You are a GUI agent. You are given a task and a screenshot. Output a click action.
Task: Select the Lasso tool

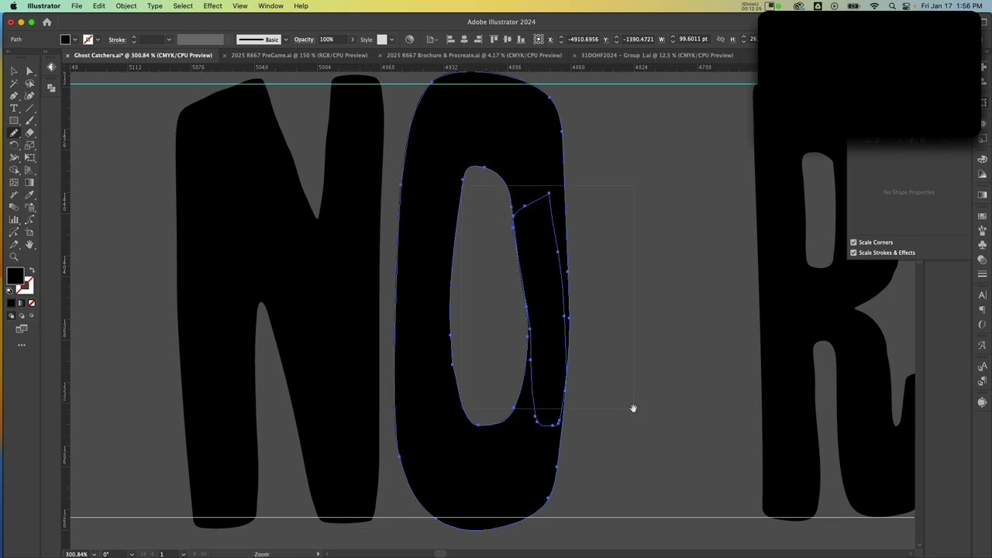click(x=29, y=83)
